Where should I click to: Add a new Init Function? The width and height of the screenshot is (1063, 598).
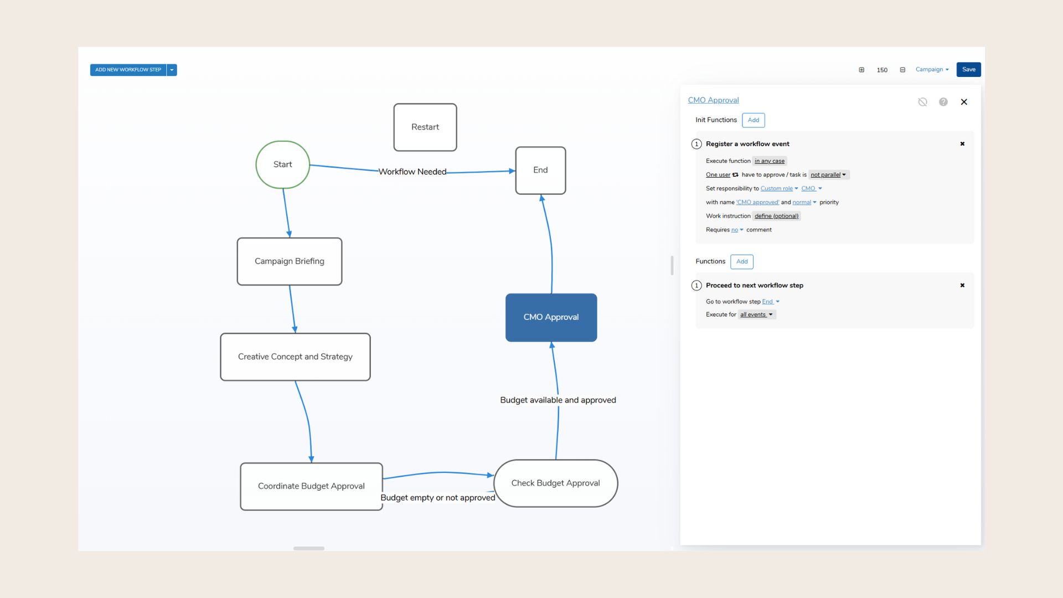(x=754, y=120)
